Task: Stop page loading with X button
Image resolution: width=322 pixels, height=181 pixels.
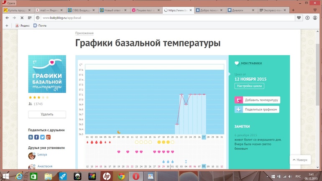Action: [22, 18]
